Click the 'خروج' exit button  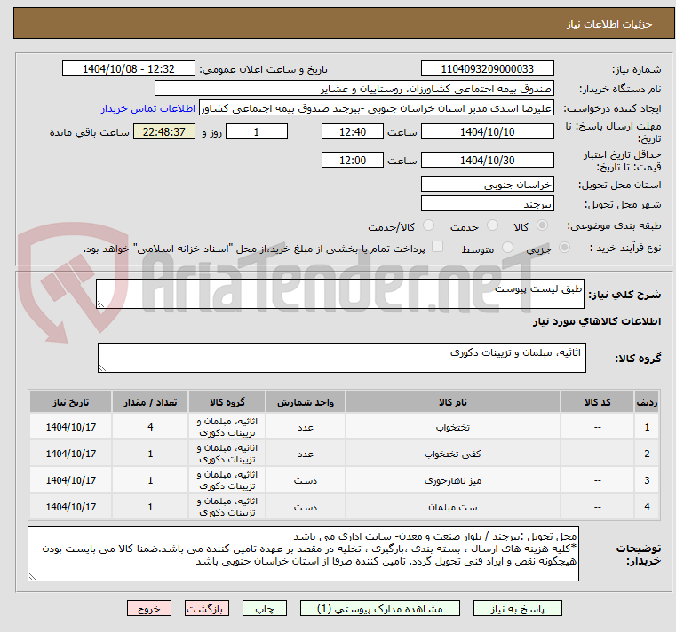coord(148,609)
